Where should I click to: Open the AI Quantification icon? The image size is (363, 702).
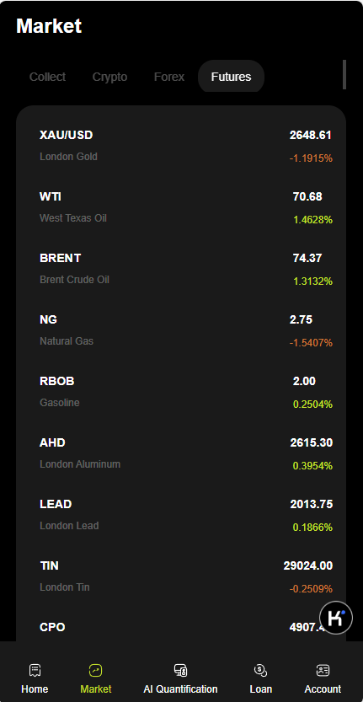180,670
